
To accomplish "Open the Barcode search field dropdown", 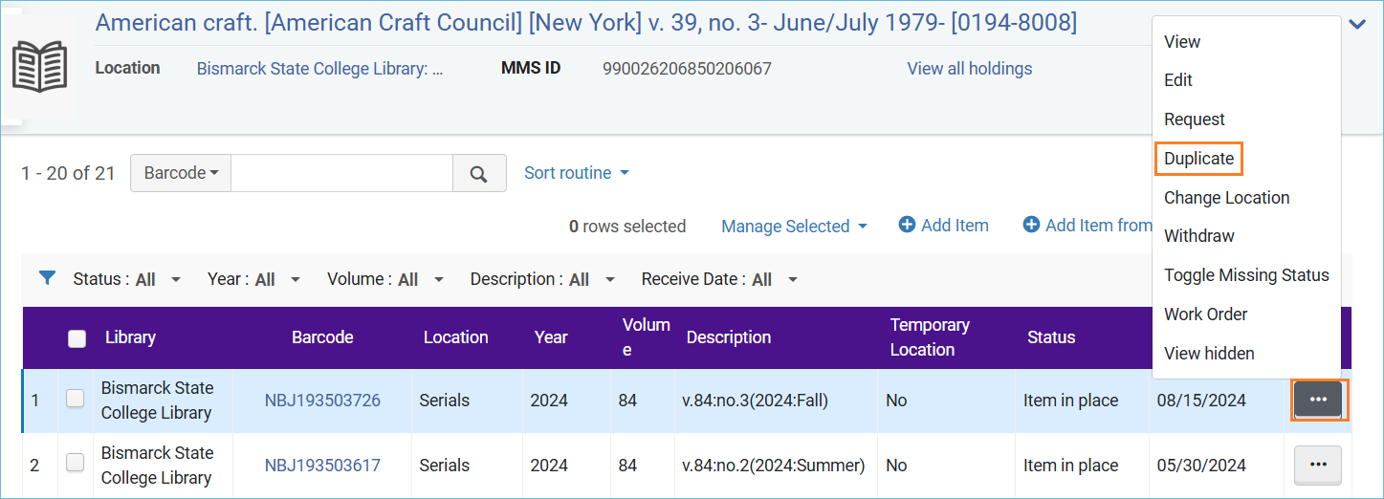I will point(181,173).
